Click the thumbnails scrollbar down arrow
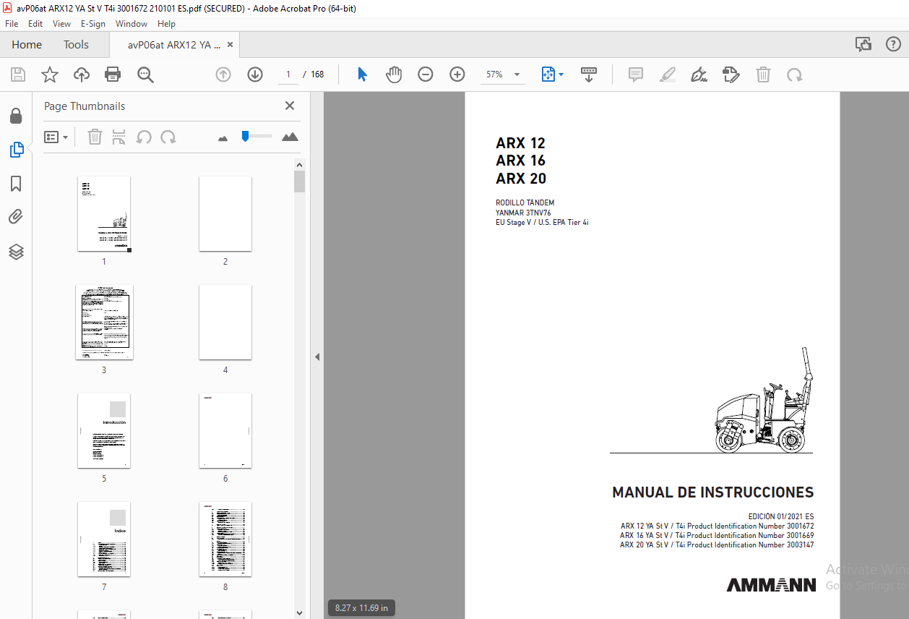This screenshot has height=619, width=909. pyautogui.click(x=300, y=612)
